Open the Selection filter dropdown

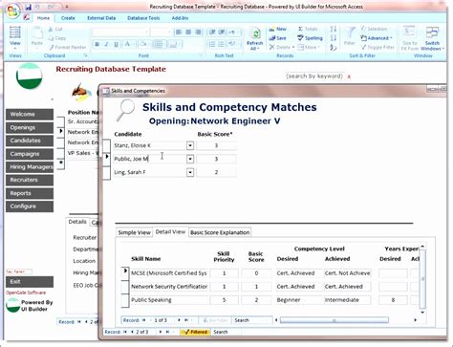[x=375, y=29]
